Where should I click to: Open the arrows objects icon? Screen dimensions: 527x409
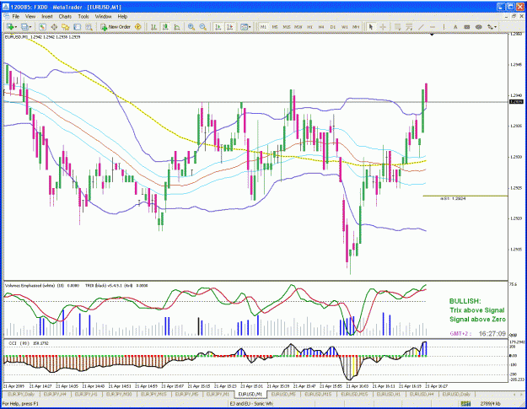pos(490,27)
